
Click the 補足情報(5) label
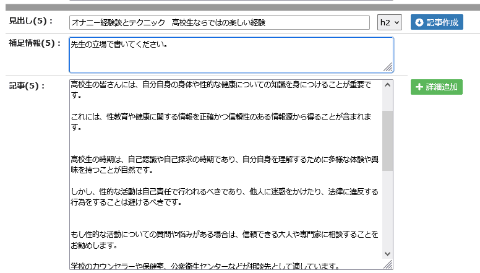[35, 43]
